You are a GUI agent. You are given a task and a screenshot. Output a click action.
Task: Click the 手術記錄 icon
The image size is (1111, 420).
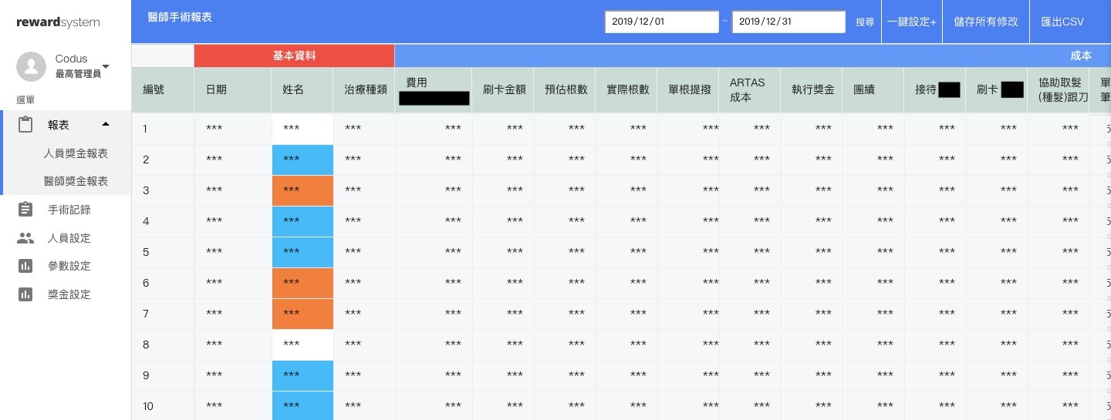click(25, 210)
